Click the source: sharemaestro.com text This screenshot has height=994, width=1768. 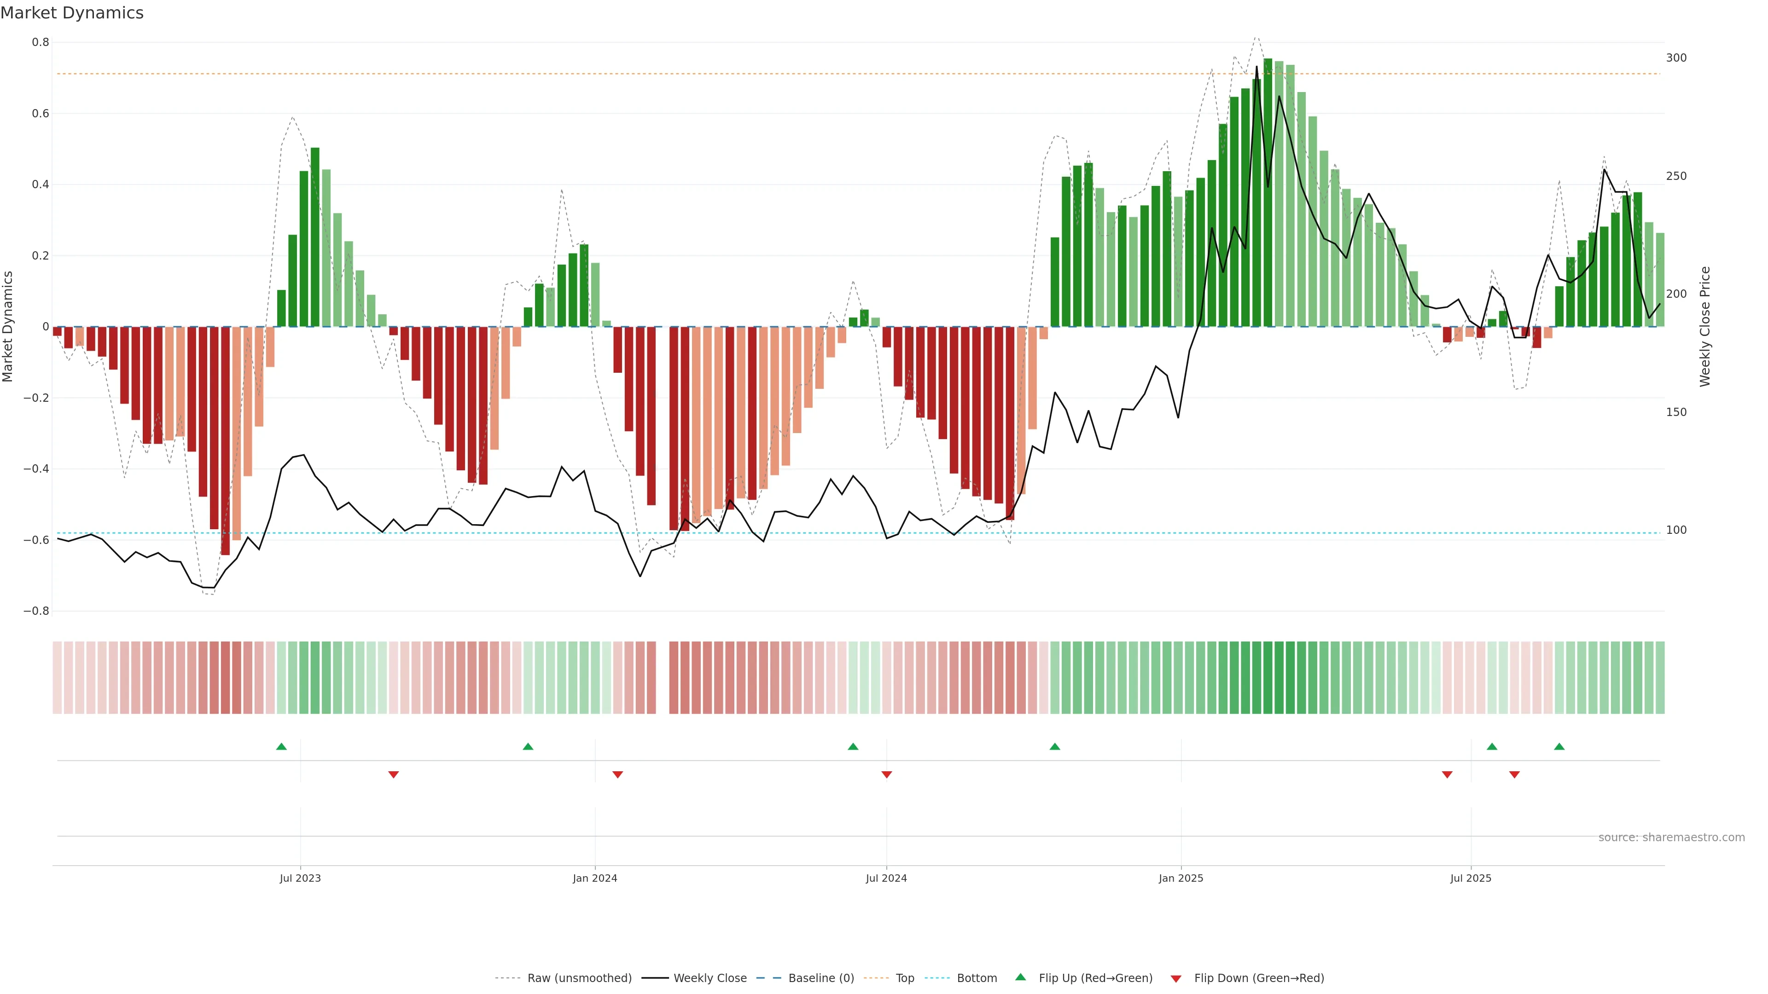point(1671,838)
